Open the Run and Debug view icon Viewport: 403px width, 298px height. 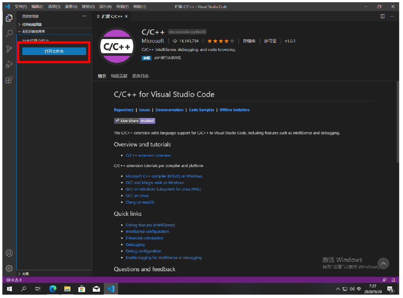point(9,64)
